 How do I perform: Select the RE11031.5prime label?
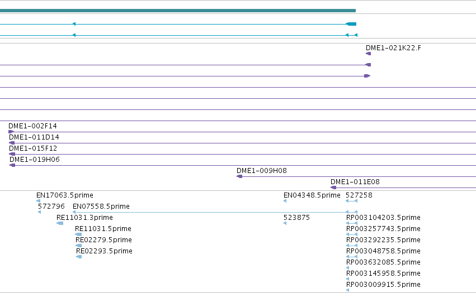(x=103, y=229)
